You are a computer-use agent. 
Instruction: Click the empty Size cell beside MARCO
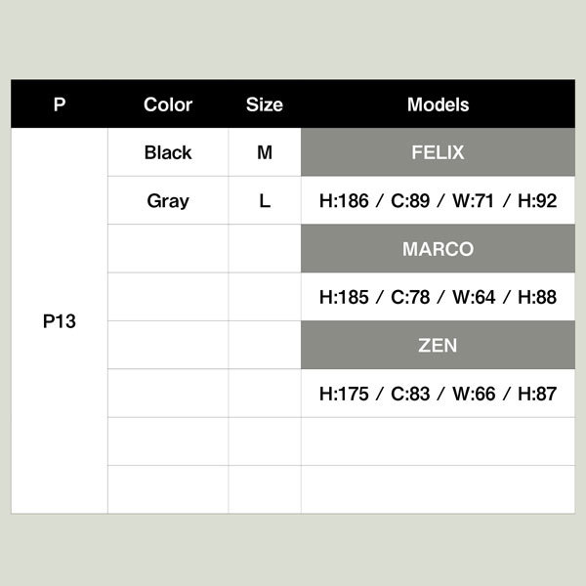[x=265, y=249]
